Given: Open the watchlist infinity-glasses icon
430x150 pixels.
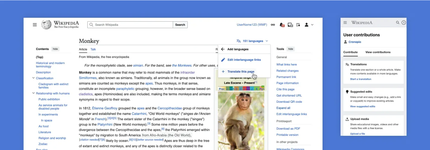Looking at the screenshot, I should pyautogui.click(x=273, y=25).
